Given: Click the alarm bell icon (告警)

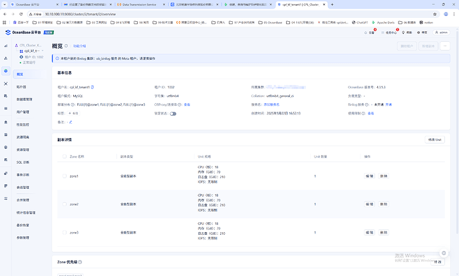Looking at the screenshot, I should tap(372, 32).
